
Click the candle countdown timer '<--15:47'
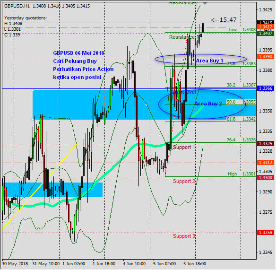pyautogui.click(x=224, y=20)
